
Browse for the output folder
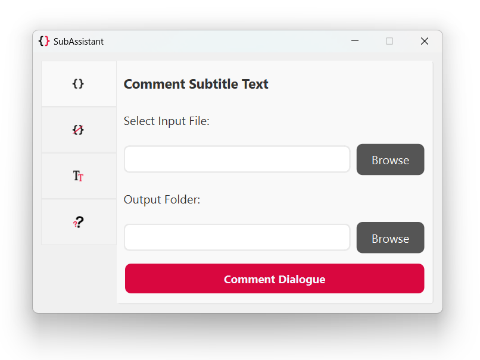(390, 238)
